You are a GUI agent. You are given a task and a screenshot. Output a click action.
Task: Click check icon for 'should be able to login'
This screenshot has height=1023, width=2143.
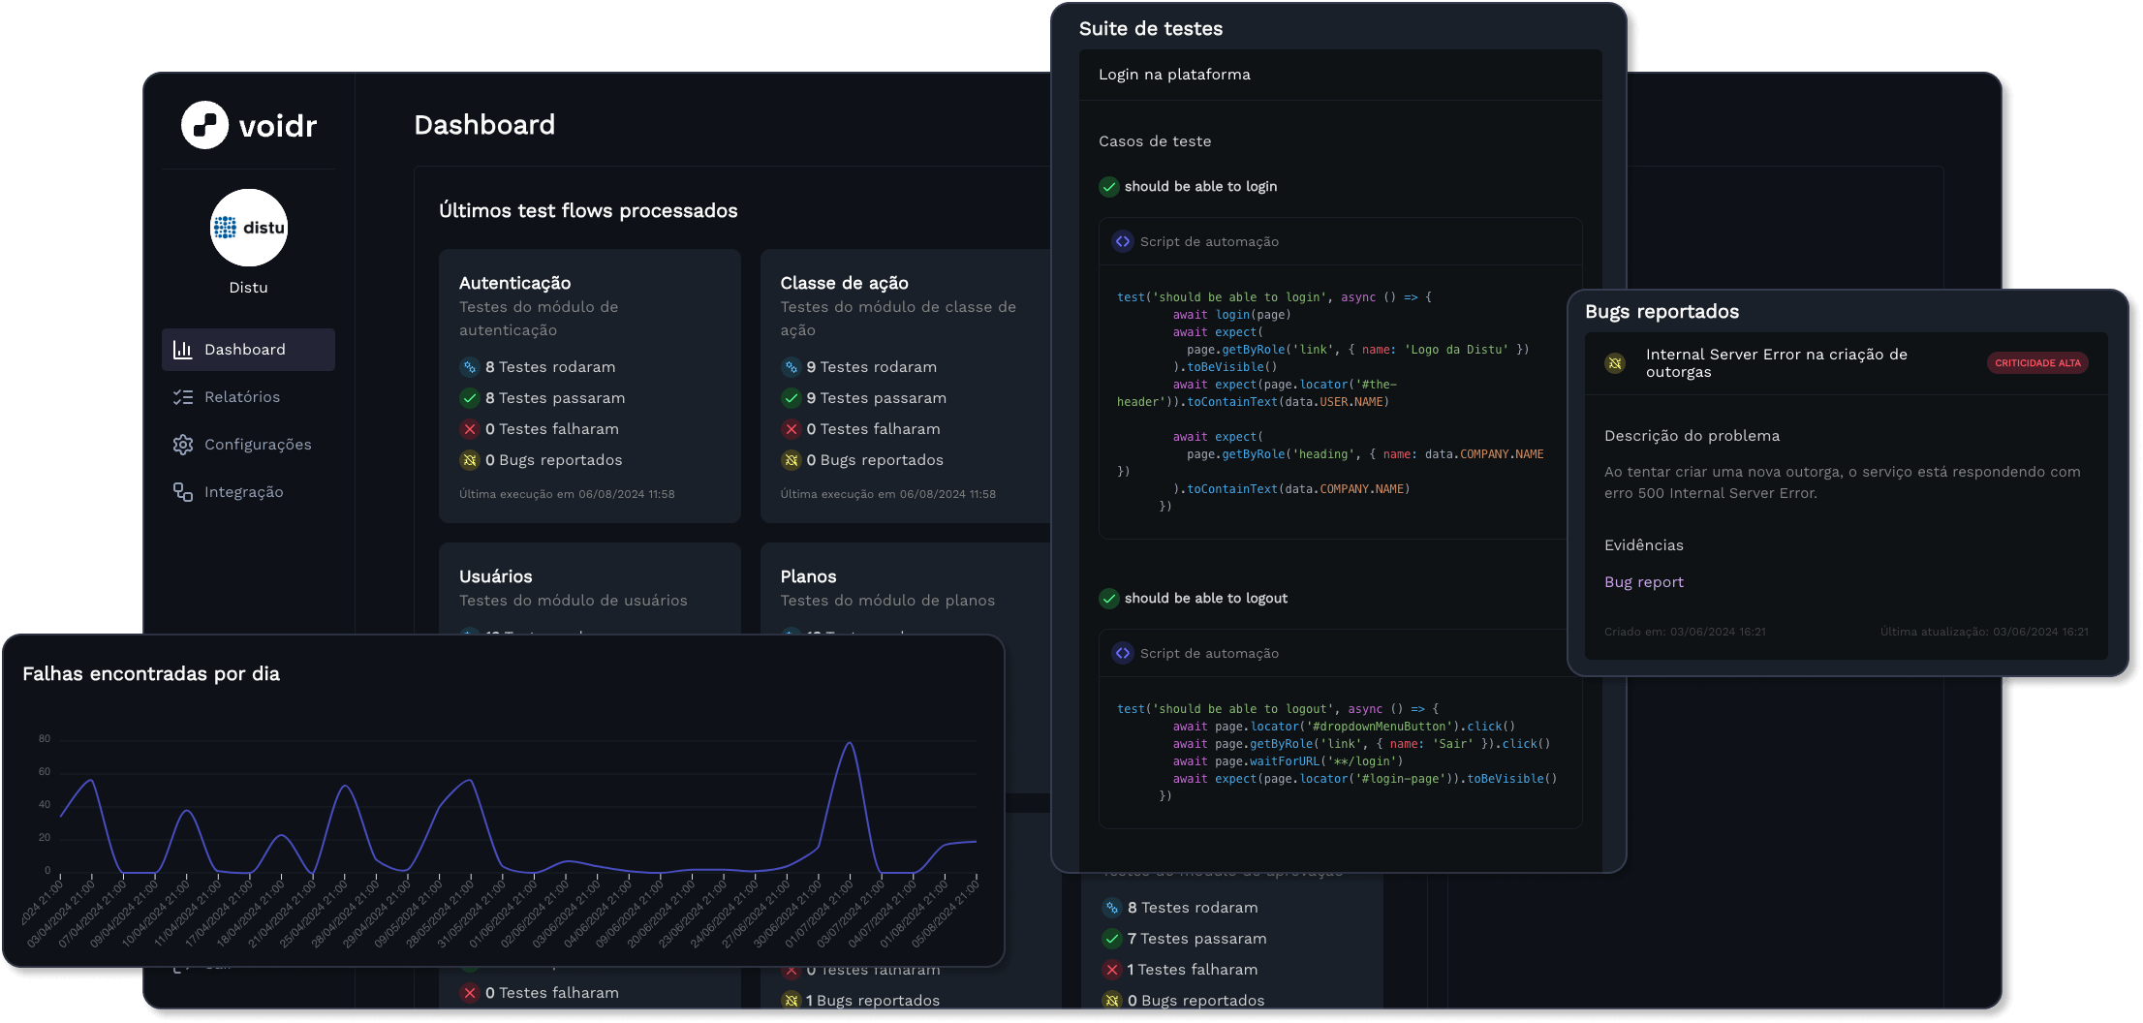click(x=1109, y=187)
